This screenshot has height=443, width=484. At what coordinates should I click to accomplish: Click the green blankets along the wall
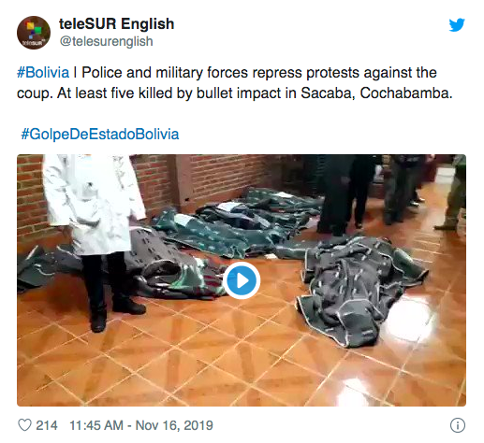237,221
